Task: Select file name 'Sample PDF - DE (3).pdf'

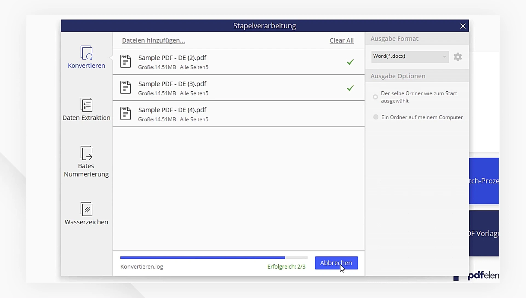Action: tap(172, 84)
